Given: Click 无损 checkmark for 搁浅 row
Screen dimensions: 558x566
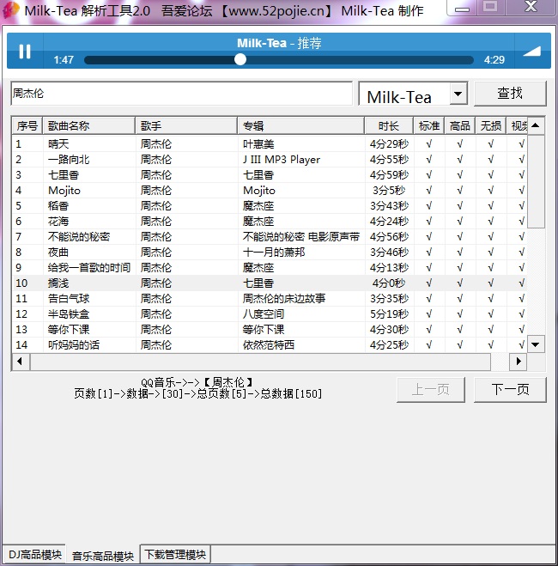Looking at the screenshot, I should pos(490,283).
